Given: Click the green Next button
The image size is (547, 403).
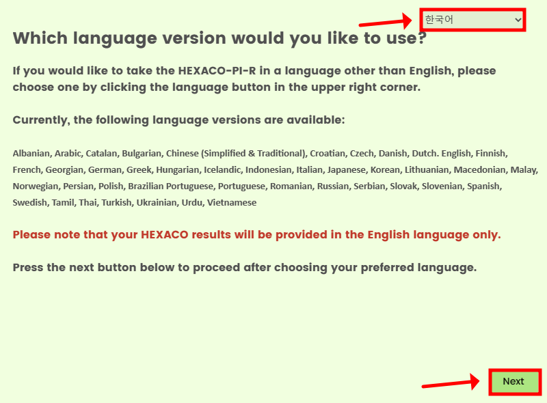Looking at the screenshot, I should pos(515,381).
